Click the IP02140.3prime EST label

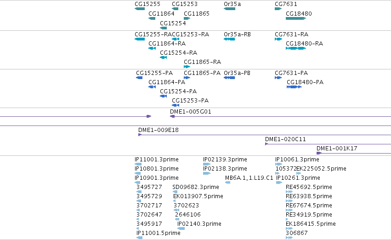(199, 224)
